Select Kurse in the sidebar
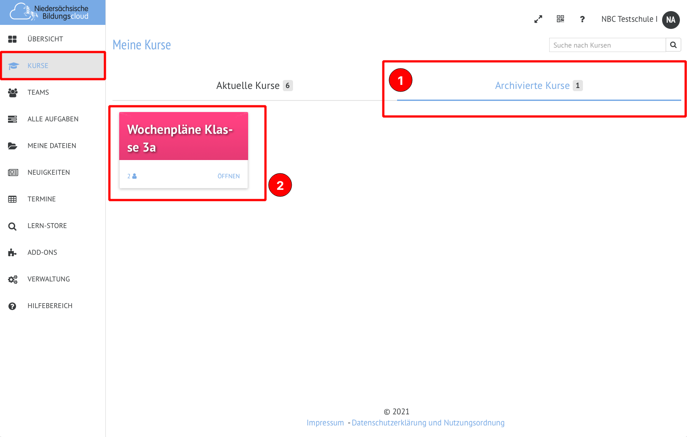This screenshot has width=687, height=437. tap(38, 66)
